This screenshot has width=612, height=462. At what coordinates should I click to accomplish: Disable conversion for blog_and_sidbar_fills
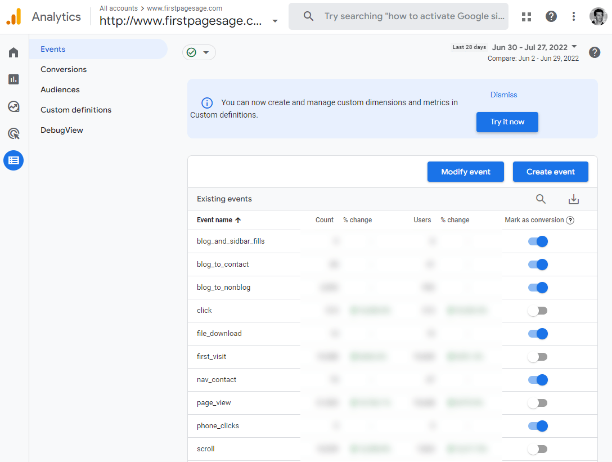(x=538, y=241)
